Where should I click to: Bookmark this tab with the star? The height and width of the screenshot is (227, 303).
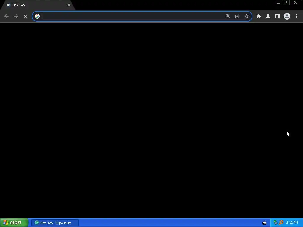pos(247,17)
